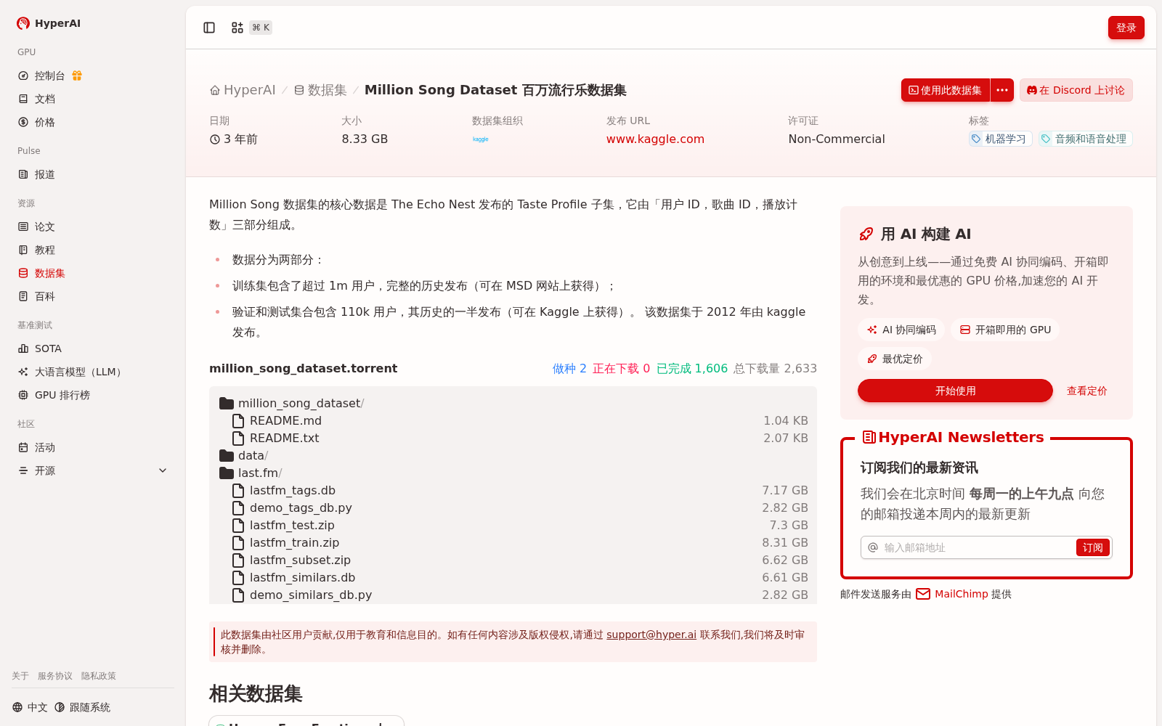This screenshot has width=1162, height=726.
Task: Change language via 中文 selector
Action: (x=30, y=707)
